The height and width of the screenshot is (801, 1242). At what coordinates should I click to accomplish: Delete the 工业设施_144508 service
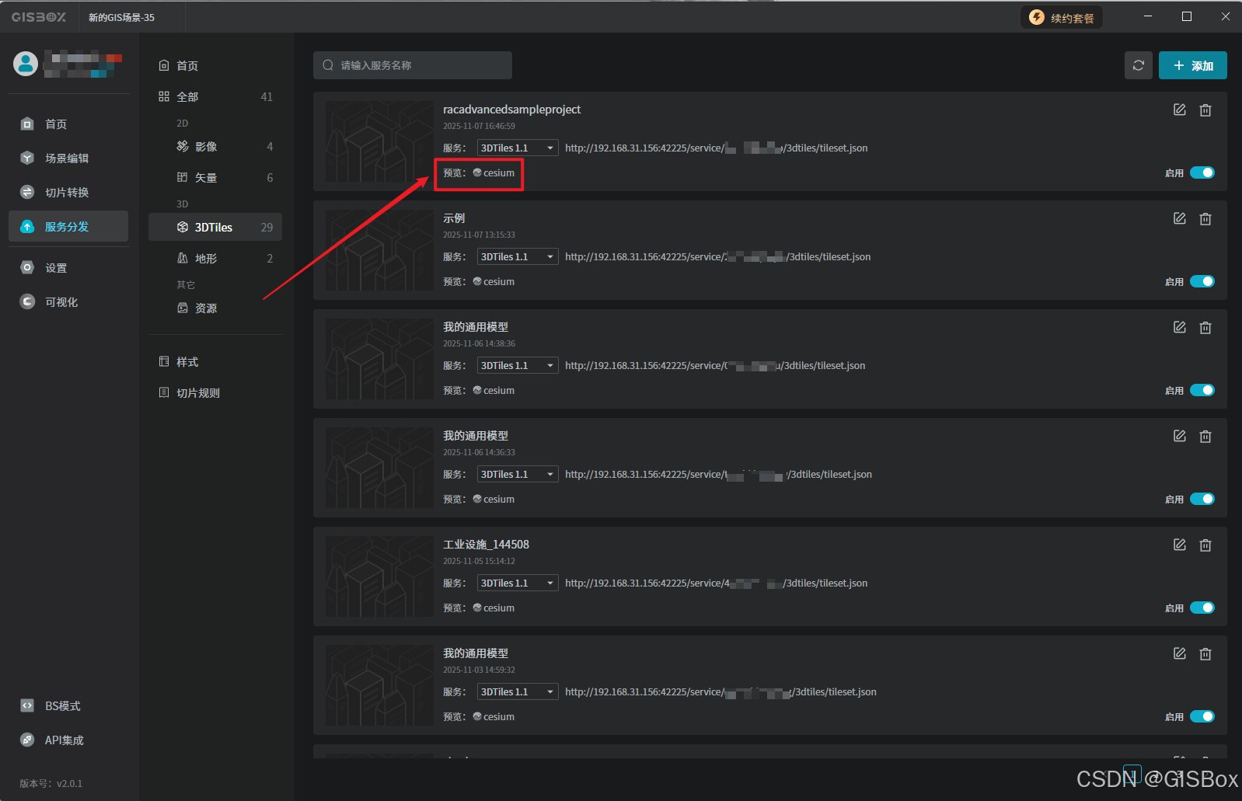pos(1205,545)
